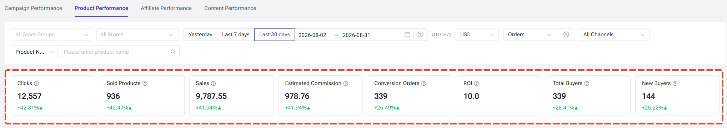This screenshot has height=128, width=727.
Task: Click the Clicks value 12,557
Action: pyautogui.click(x=29, y=96)
